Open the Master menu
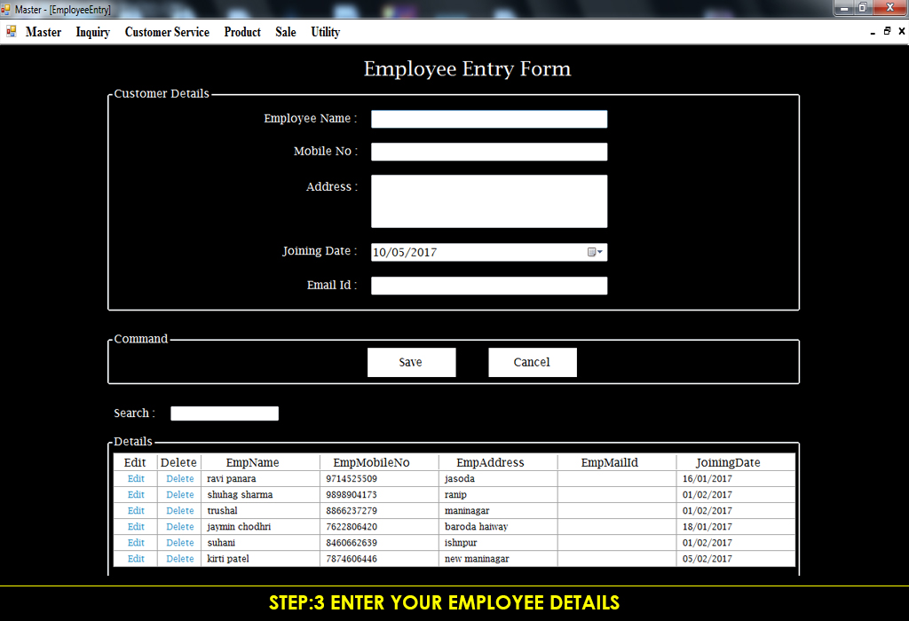The image size is (909, 621). (43, 32)
